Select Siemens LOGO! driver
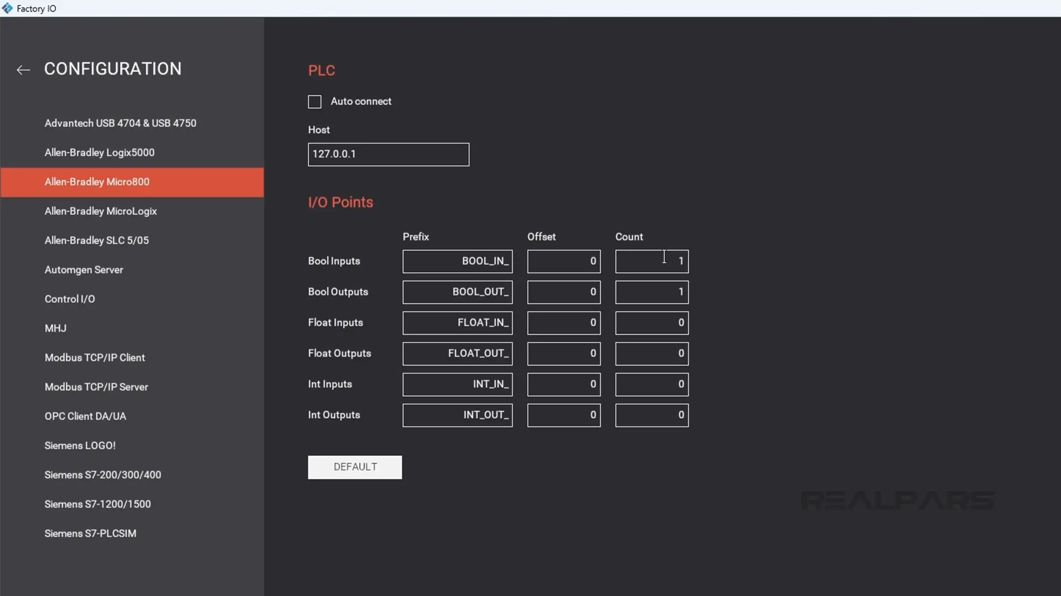The height and width of the screenshot is (596, 1061). pyautogui.click(x=132, y=445)
